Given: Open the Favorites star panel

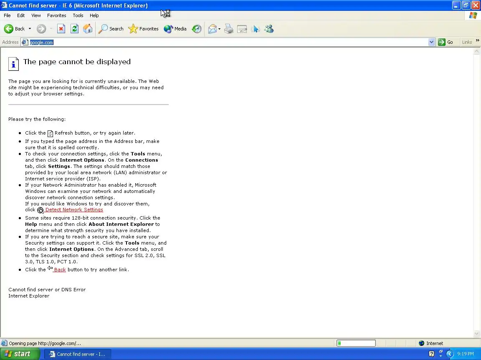Looking at the screenshot, I should click(x=143, y=29).
